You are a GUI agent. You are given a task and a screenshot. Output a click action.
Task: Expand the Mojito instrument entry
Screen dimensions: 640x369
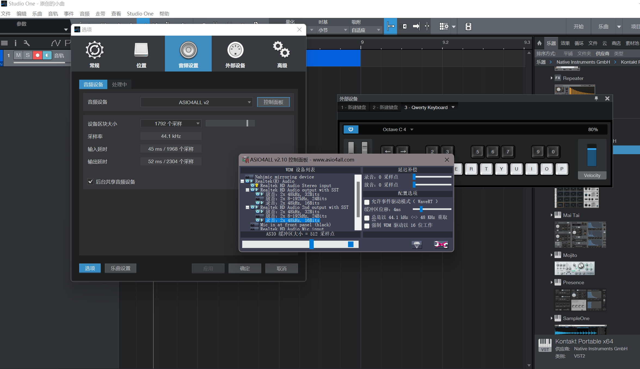point(552,255)
